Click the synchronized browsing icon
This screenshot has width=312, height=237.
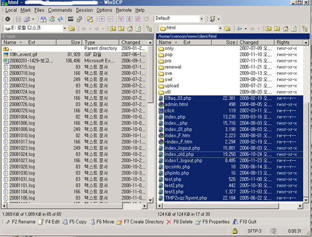click(90, 19)
